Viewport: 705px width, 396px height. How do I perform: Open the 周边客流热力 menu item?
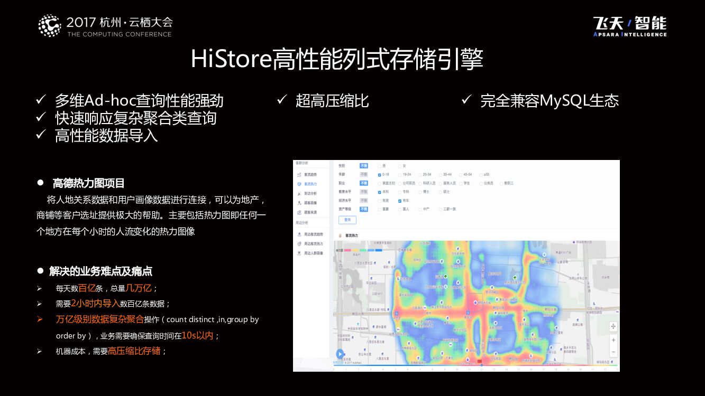313,244
